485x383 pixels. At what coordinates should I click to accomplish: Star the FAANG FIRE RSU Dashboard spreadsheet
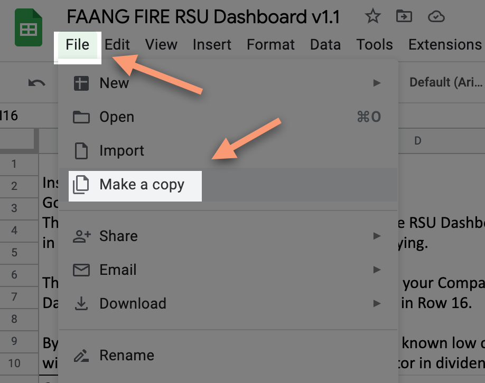[373, 16]
